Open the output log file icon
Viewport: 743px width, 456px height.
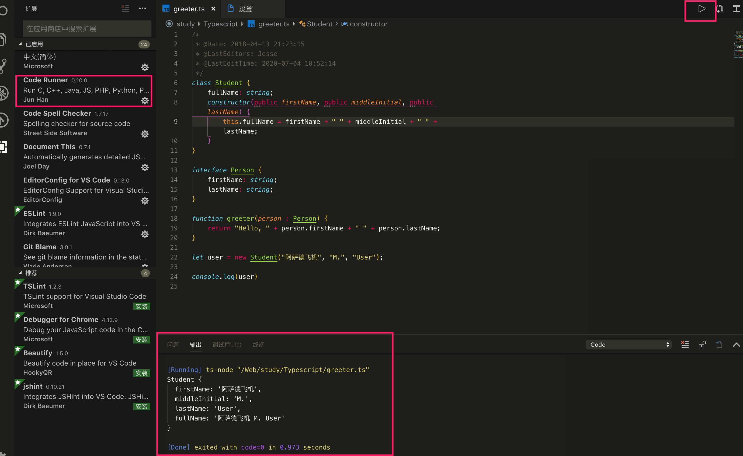719,344
